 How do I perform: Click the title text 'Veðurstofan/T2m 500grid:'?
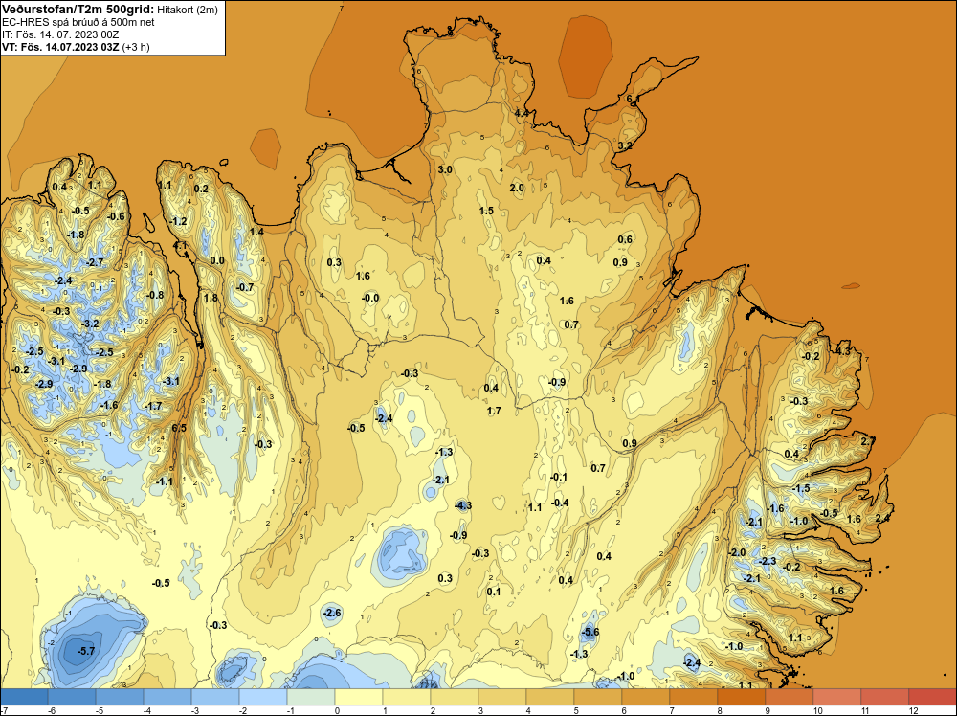(x=78, y=10)
